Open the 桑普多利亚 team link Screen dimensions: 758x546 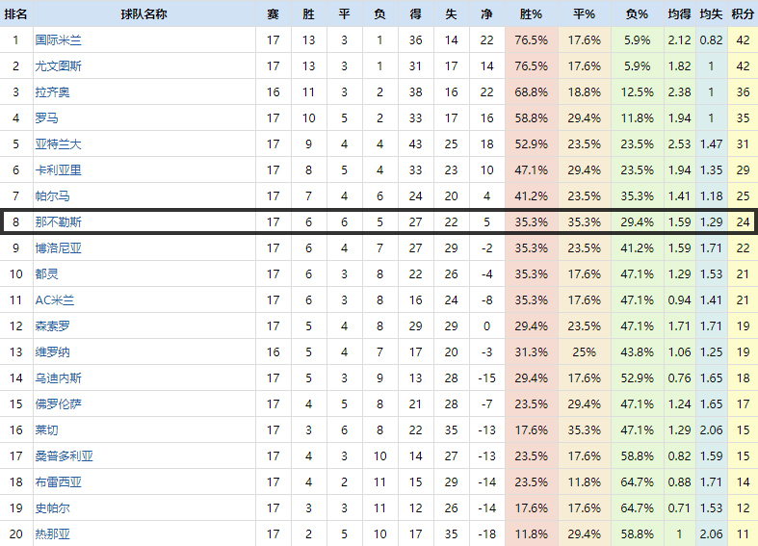point(64,455)
